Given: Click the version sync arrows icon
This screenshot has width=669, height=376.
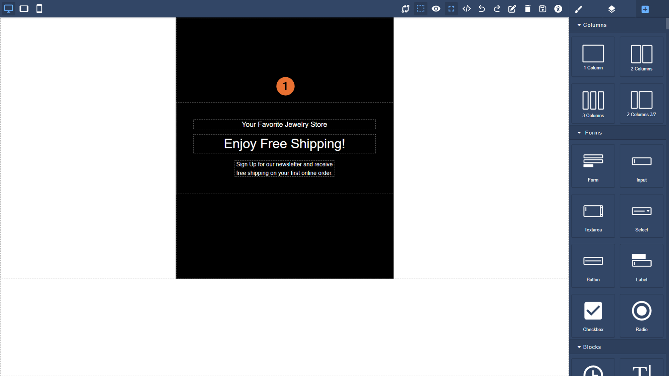Looking at the screenshot, I should coord(405,9).
